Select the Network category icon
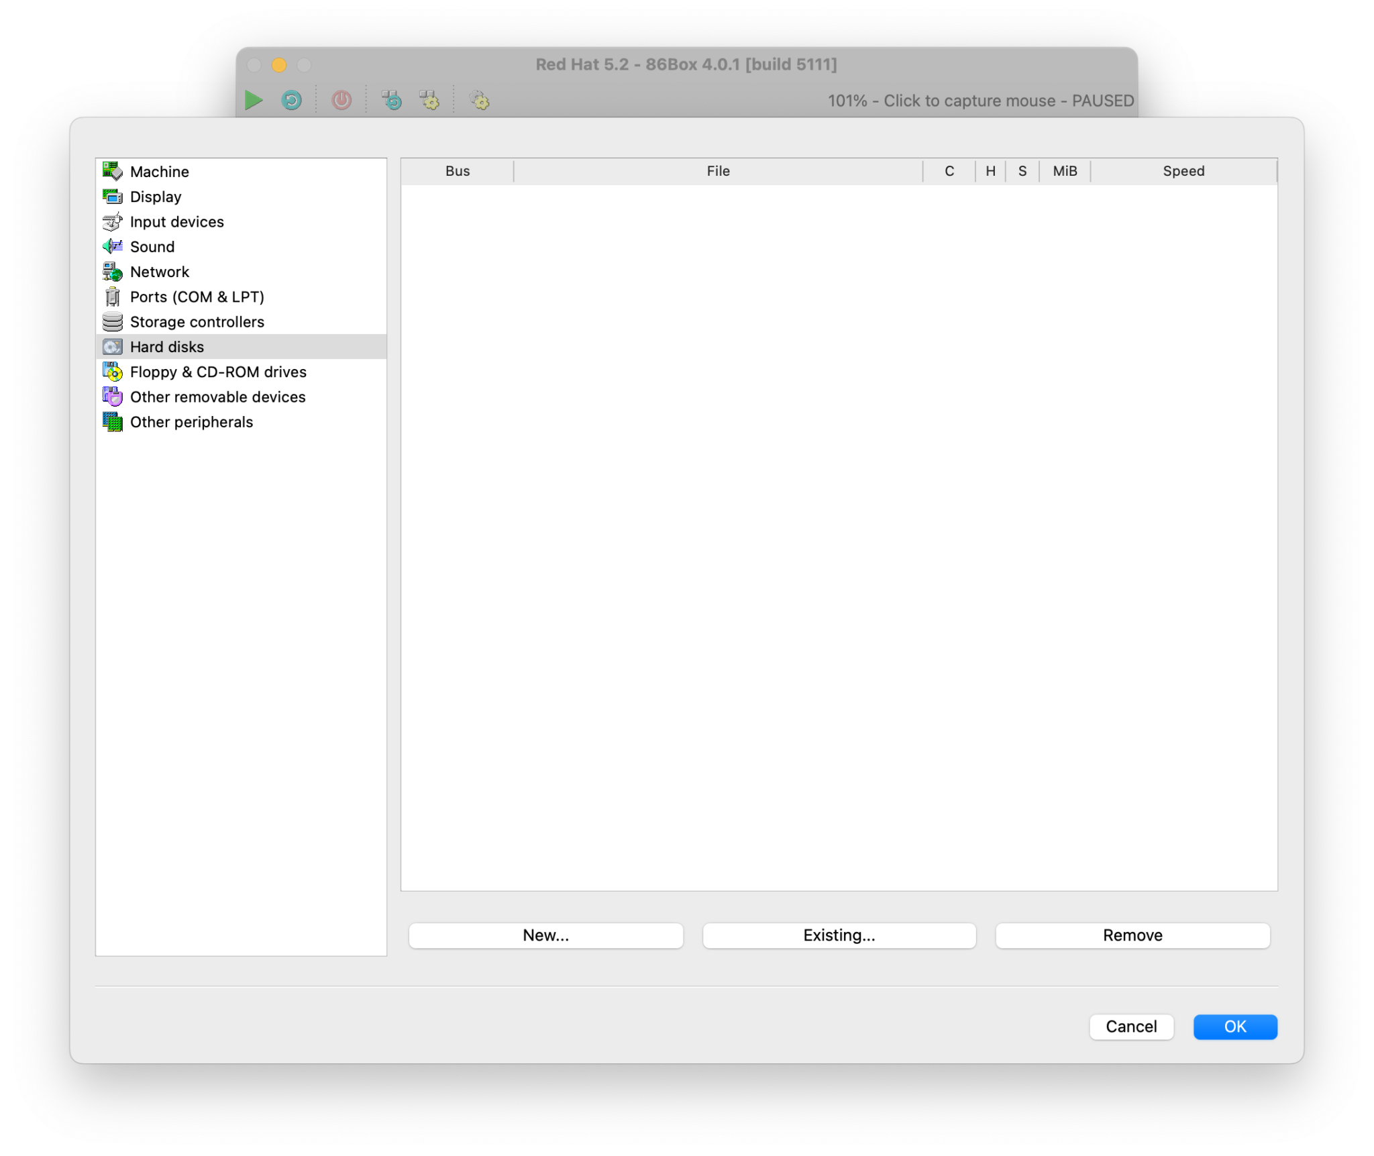The image size is (1374, 1156). tap(112, 272)
